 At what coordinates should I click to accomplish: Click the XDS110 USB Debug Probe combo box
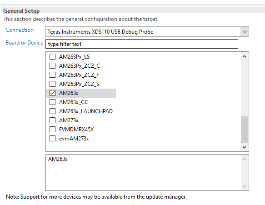pos(147,32)
